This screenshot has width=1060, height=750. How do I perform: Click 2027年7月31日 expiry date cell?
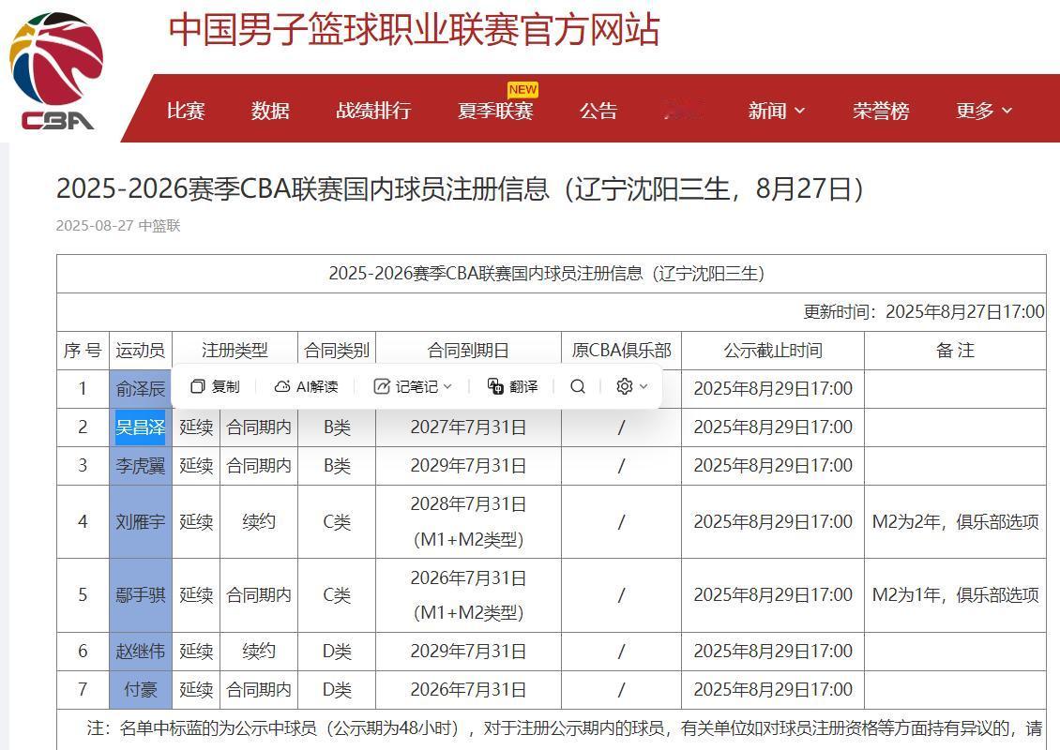point(468,427)
